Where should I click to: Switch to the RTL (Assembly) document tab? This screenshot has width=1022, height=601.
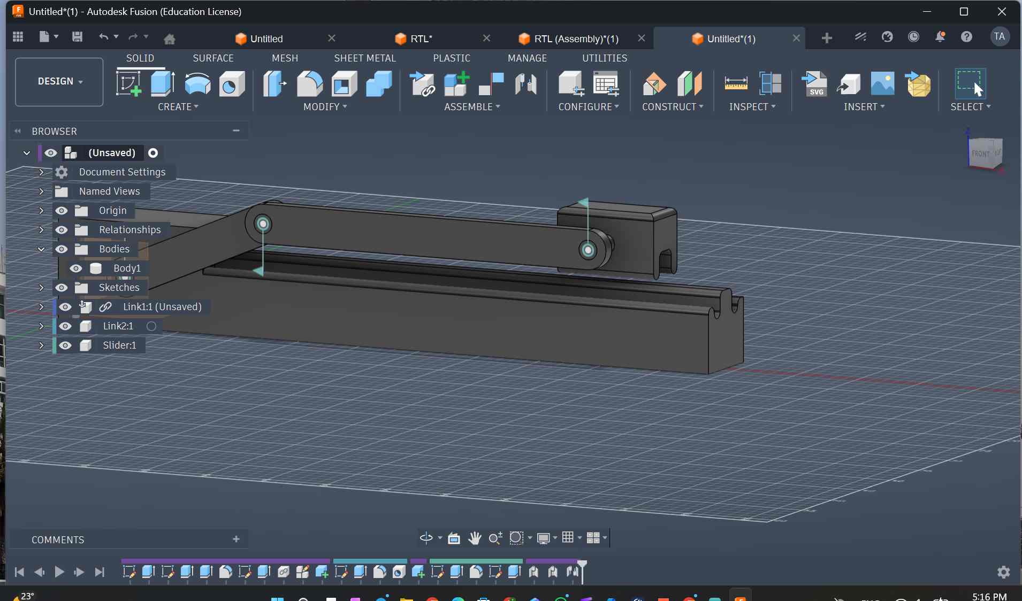coord(576,38)
